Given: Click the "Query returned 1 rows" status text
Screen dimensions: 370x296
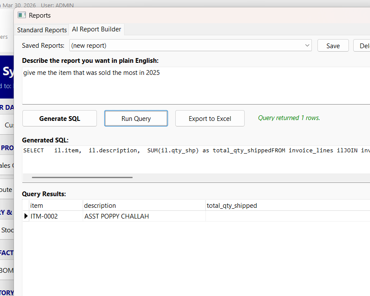Looking at the screenshot, I should tap(289, 117).
